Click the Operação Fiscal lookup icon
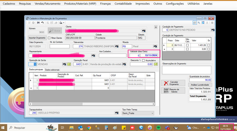237x131 pixels. click(124, 64)
